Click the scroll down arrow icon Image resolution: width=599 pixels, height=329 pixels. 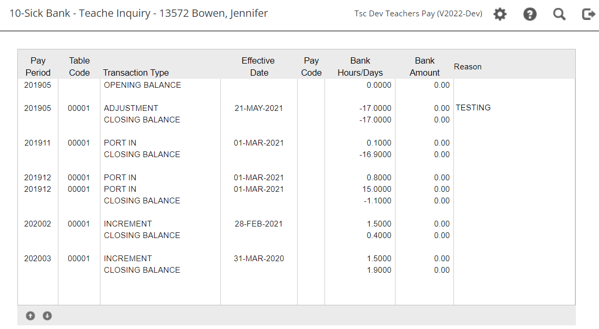pyautogui.click(x=47, y=316)
